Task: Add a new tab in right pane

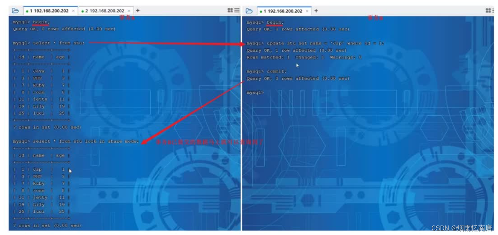Action: tap(316, 11)
